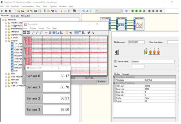The width and height of the screenshot is (181, 124).
Task: Click the Digital Me00 module block on worksheet
Action: click(122, 24)
